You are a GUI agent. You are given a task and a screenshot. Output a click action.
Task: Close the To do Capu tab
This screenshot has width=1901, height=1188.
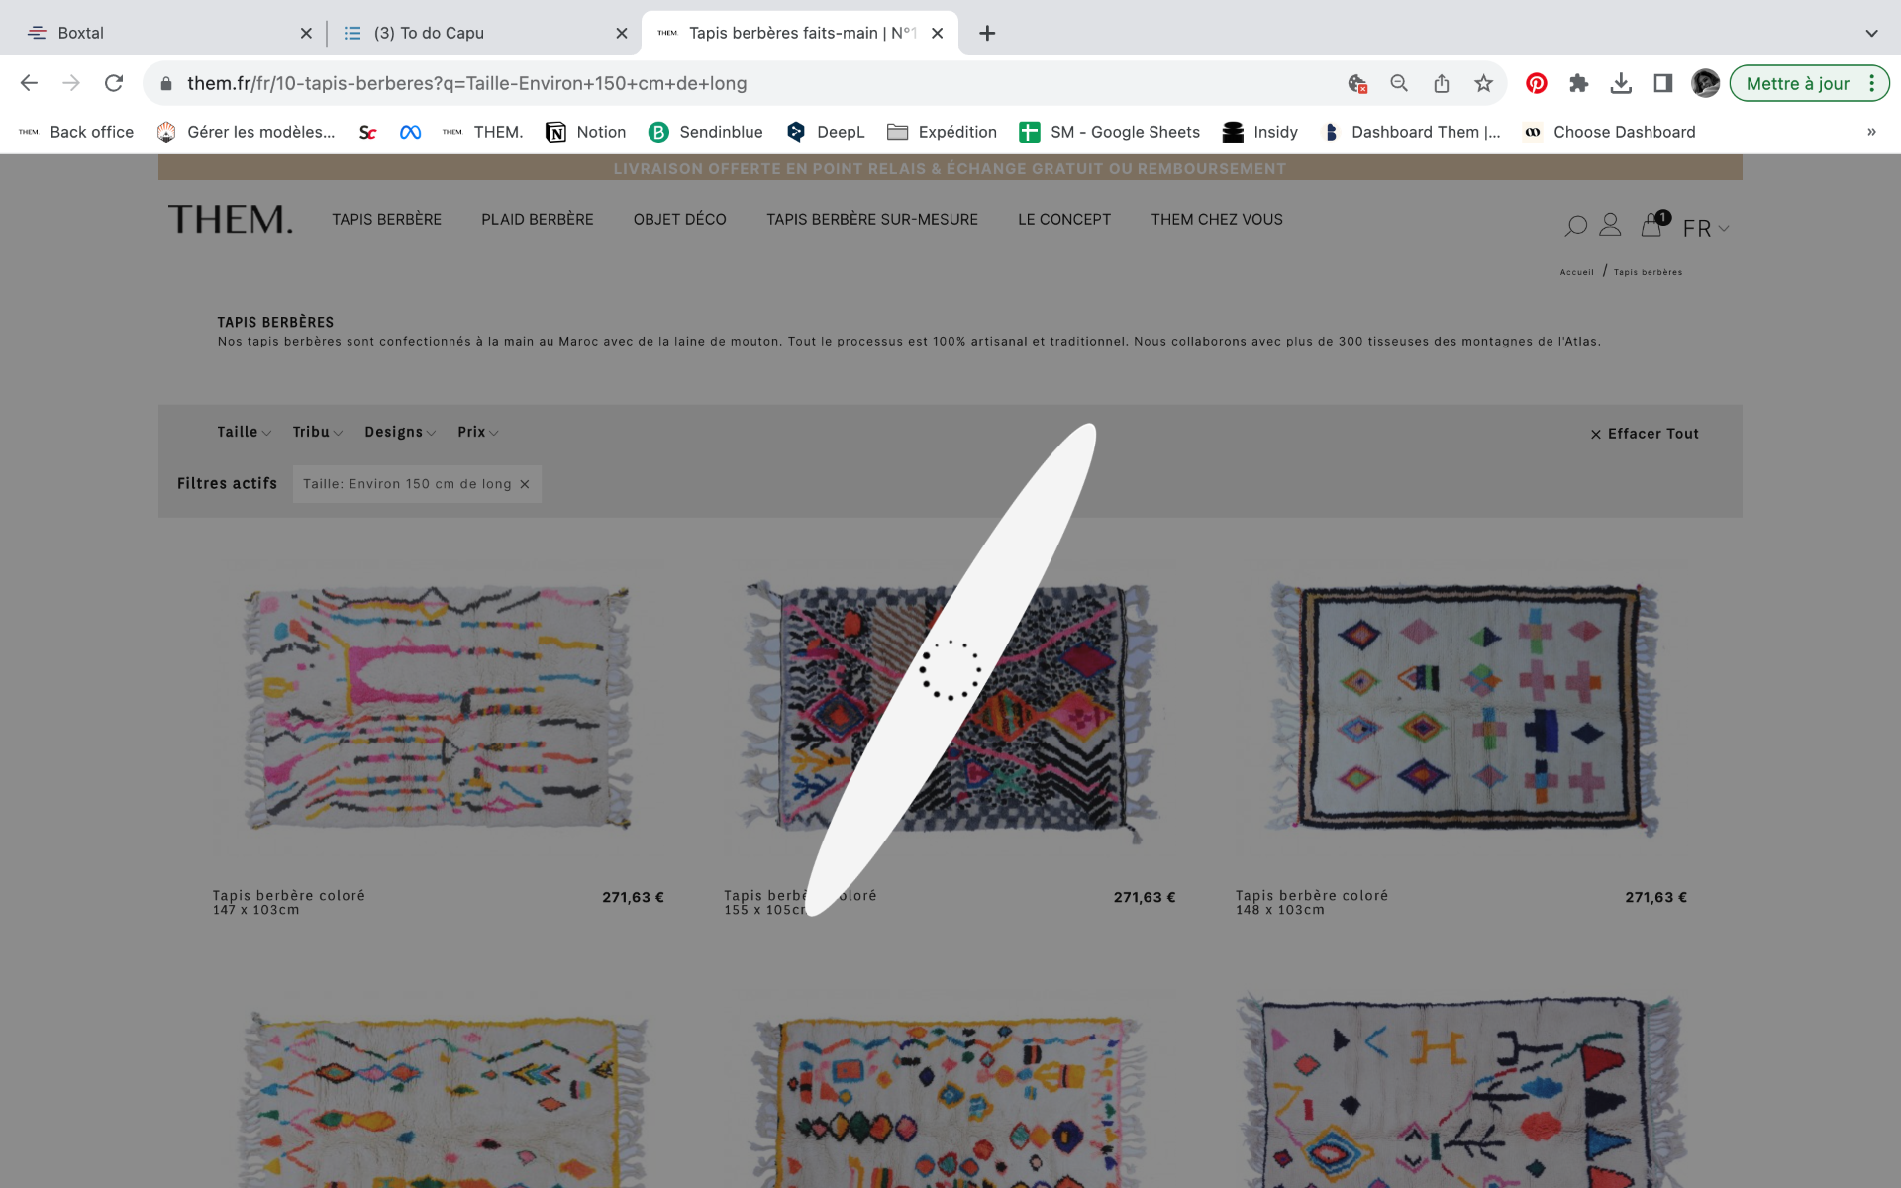(622, 33)
